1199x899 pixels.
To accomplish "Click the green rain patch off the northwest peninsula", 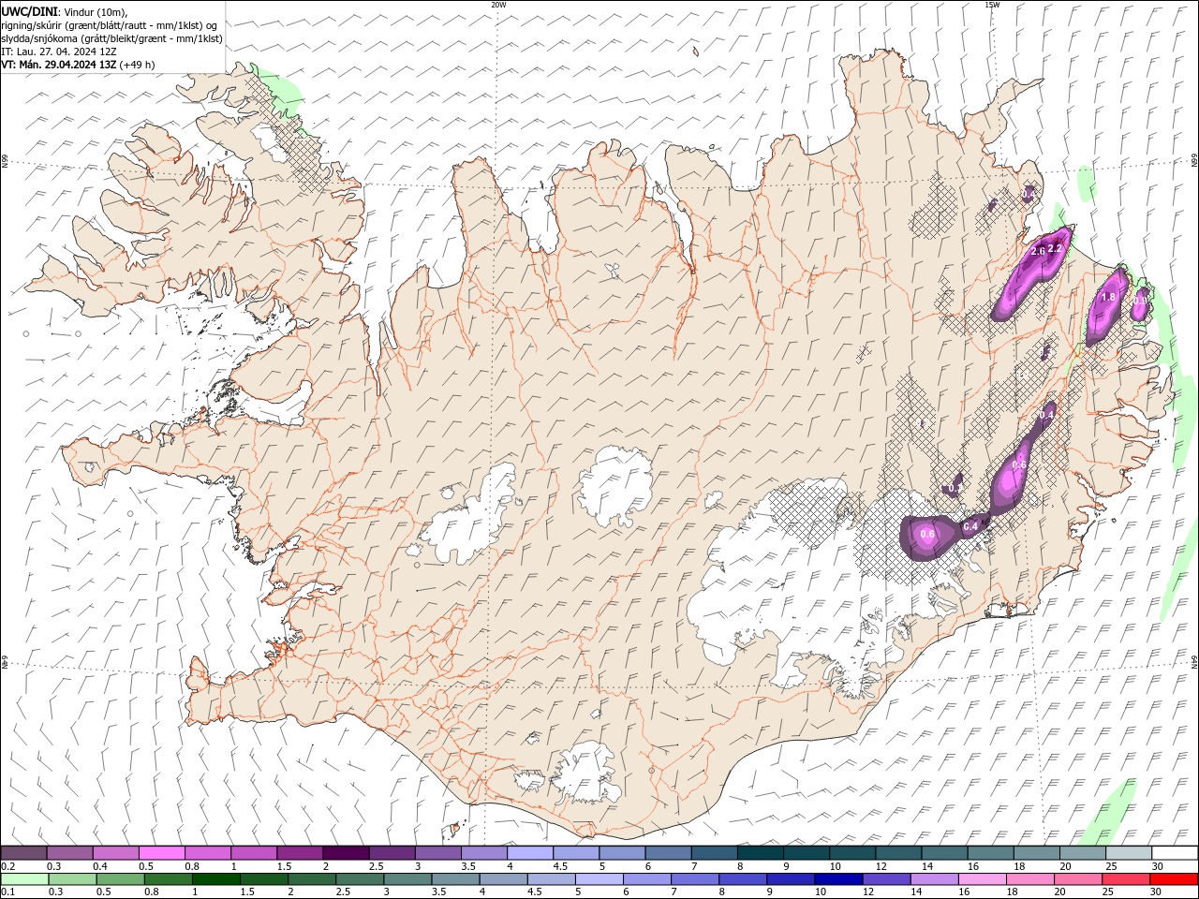I will point(281,96).
